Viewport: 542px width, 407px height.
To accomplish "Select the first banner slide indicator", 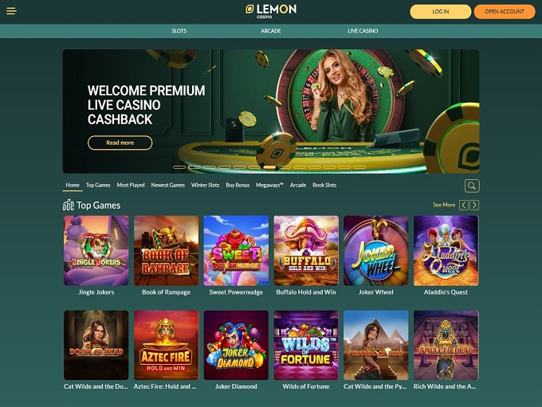I will point(179,167).
